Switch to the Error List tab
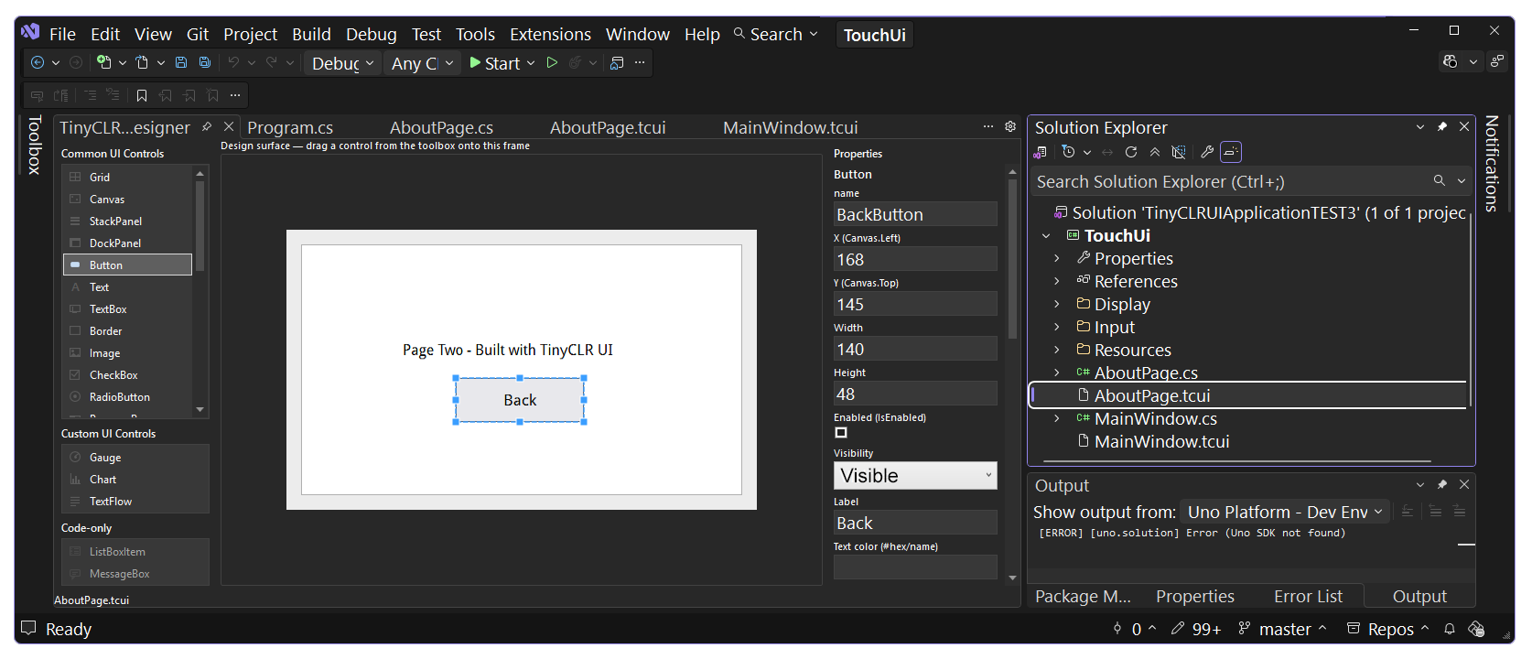The image size is (1532, 659). pos(1308,596)
